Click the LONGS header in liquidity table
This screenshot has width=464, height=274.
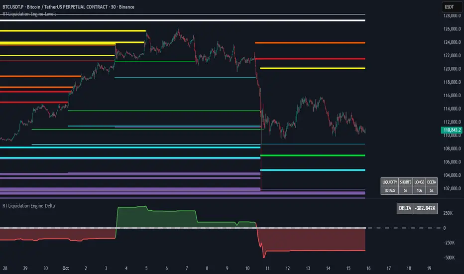pyautogui.click(x=419, y=182)
